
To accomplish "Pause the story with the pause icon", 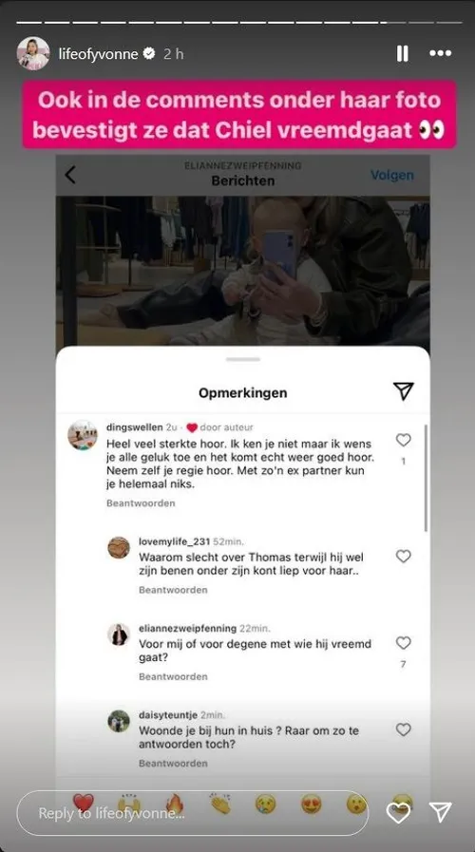I will coord(402,53).
